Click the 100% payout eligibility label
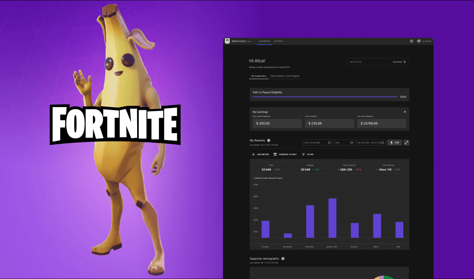 pyautogui.click(x=403, y=97)
